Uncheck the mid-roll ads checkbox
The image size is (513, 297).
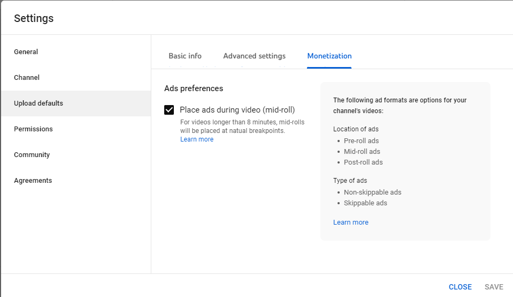(x=169, y=110)
